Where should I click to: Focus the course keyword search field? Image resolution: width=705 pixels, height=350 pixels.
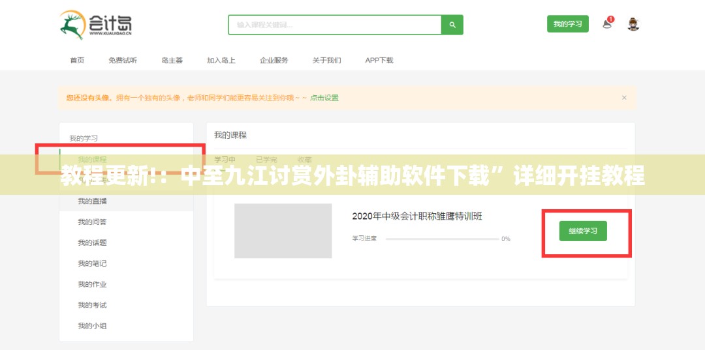(x=335, y=25)
